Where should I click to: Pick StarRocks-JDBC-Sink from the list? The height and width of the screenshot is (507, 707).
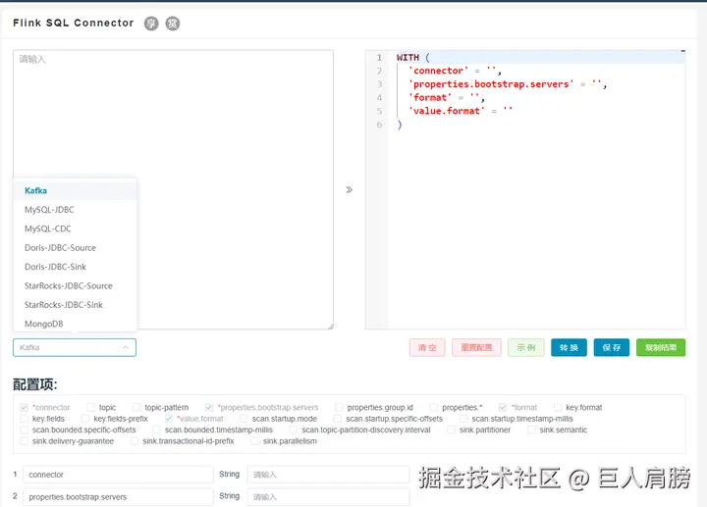75,305
